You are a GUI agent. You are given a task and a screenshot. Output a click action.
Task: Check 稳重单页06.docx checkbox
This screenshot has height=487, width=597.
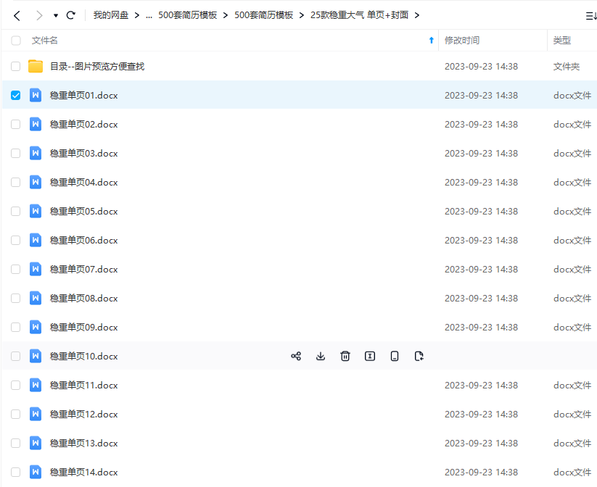tap(16, 240)
